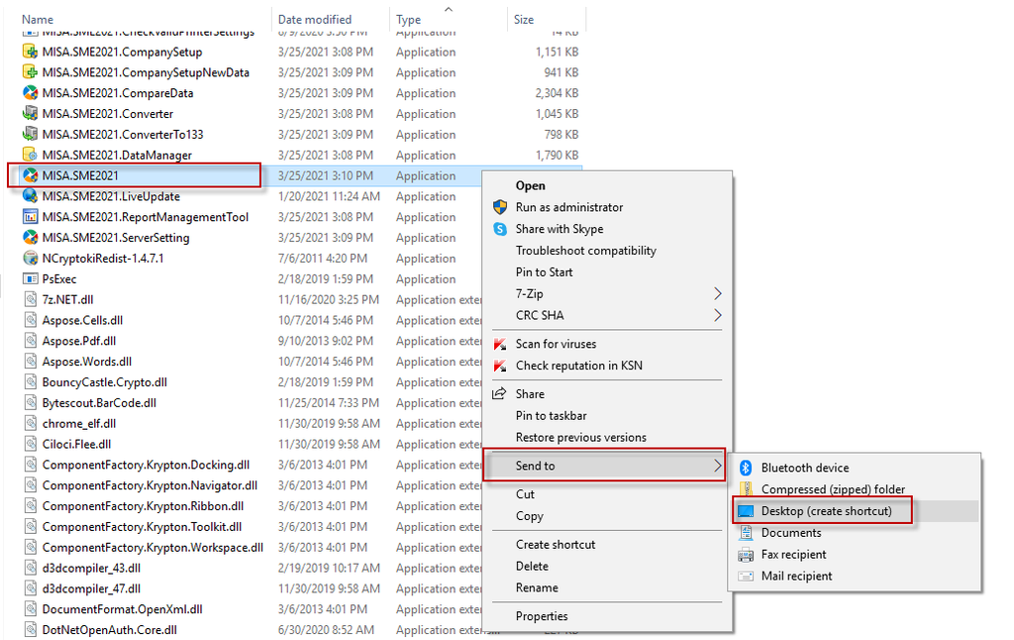Screen dimensions: 1014x640
Task: Expand the 7-Zip submenu arrow
Action: pos(717,294)
